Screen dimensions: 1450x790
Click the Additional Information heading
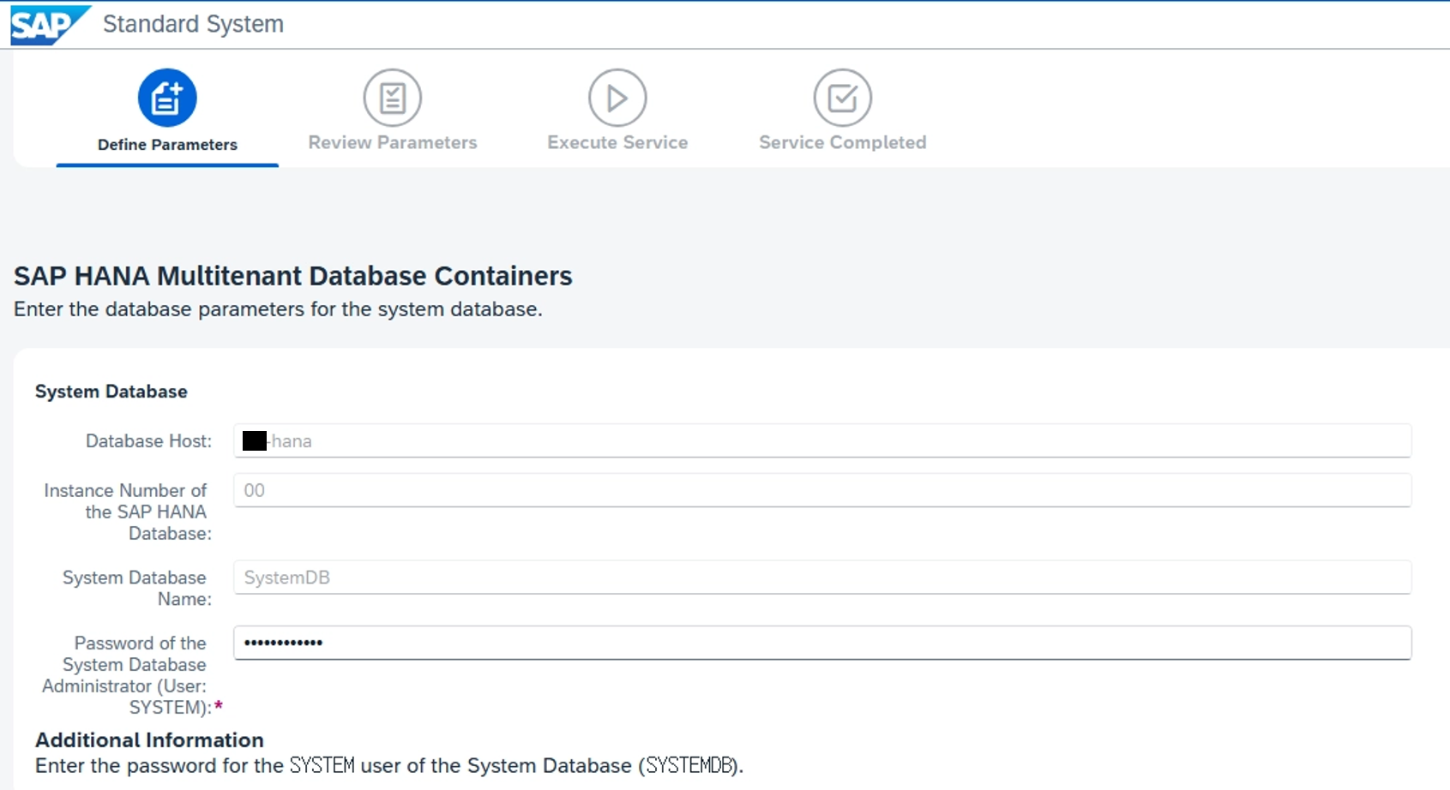click(149, 740)
